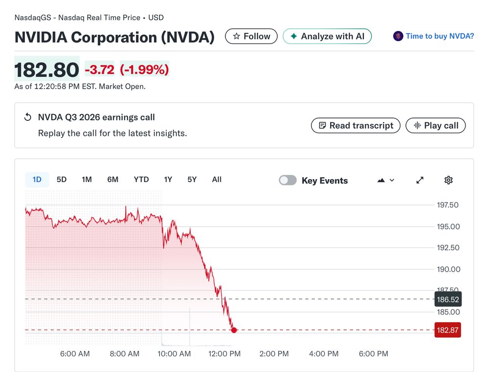Open chart settings via the gear icon
The image size is (489, 372).
448,180
